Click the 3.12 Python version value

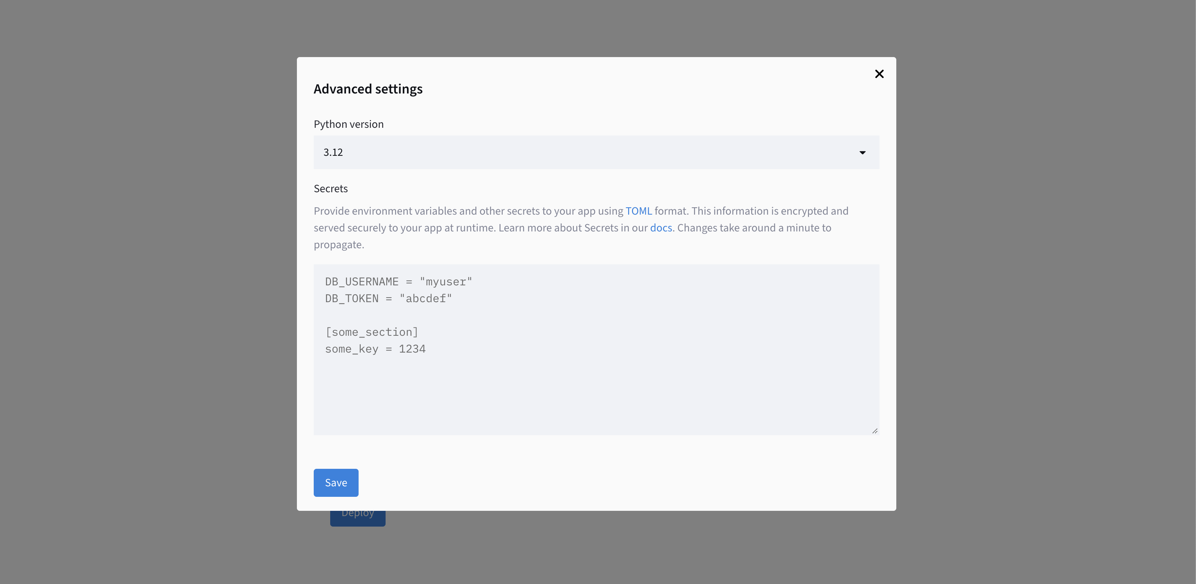[333, 153]
